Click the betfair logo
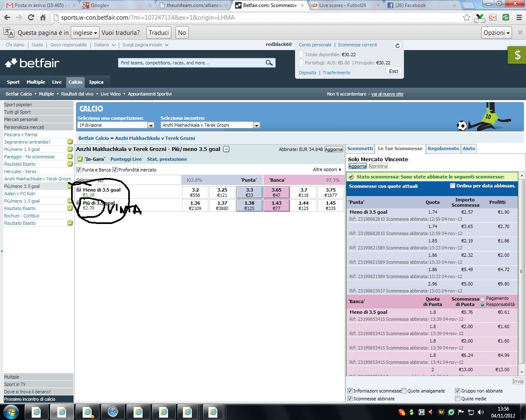Image resolution: width=526 pixels, height=420 pixels. point(32,63)
